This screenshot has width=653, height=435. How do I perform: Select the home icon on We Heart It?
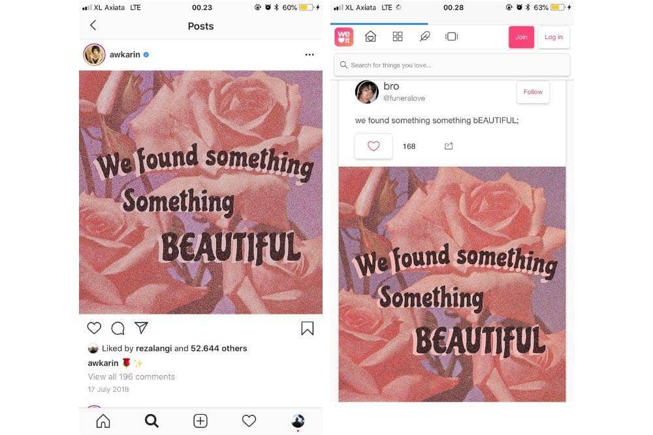pos(370,37)
